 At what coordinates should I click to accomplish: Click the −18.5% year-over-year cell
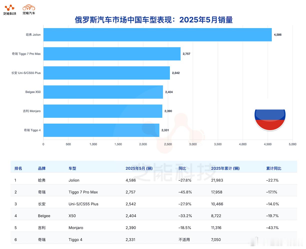tap(185, 228)
